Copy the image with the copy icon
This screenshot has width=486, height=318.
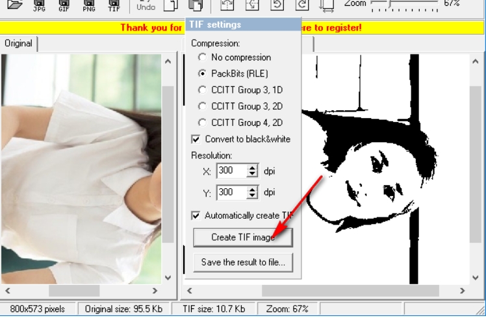pos(171,5)
